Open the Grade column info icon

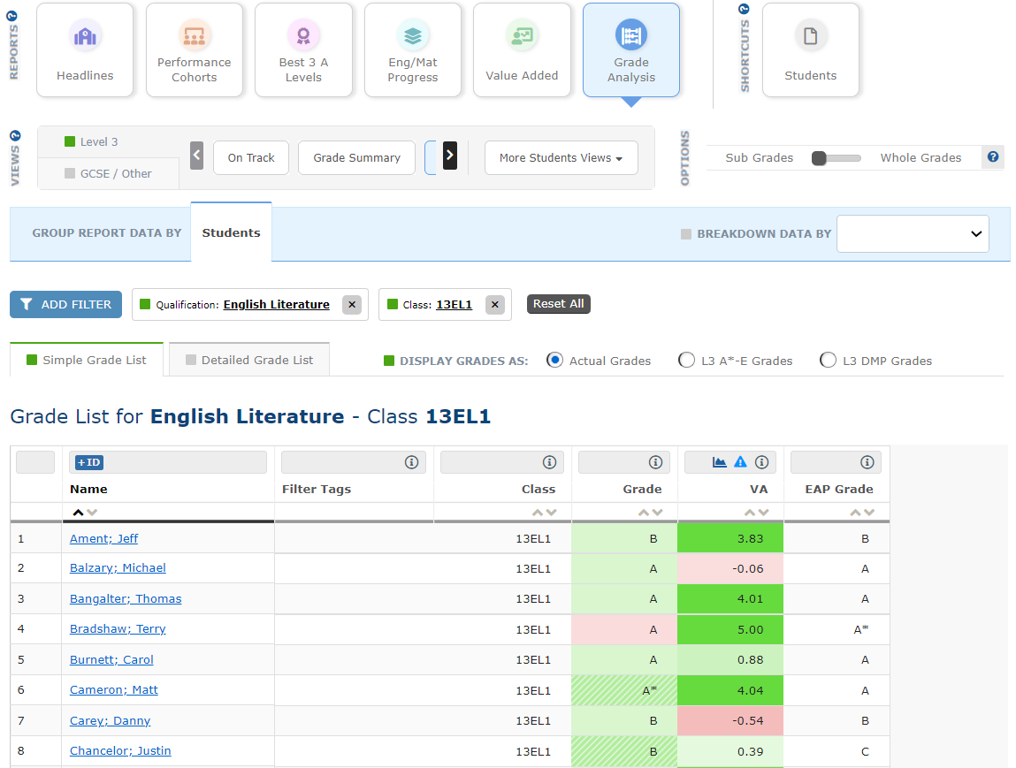[654, 461]
